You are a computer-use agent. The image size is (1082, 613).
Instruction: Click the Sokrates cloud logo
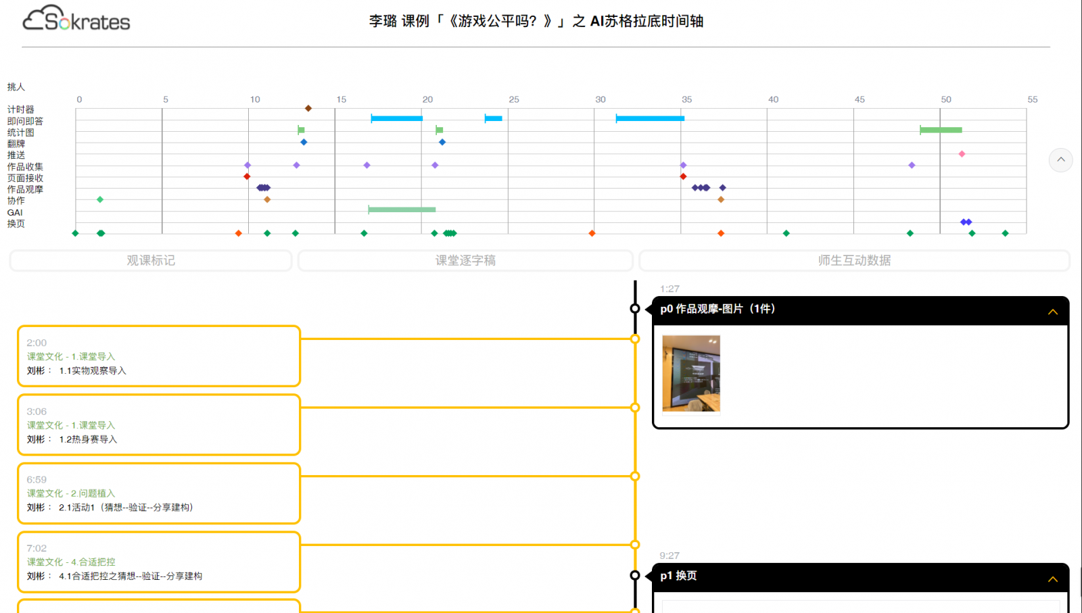[76, 20]
